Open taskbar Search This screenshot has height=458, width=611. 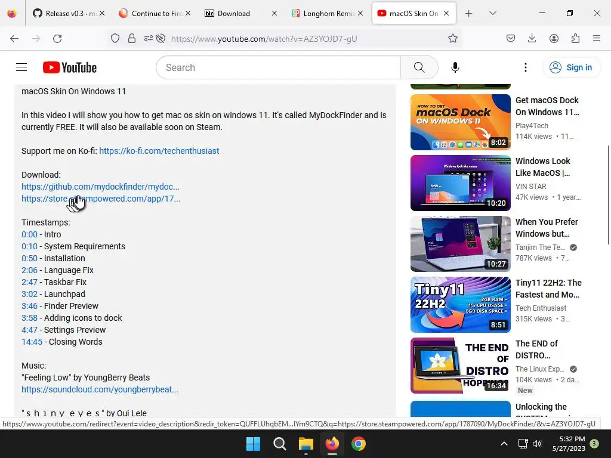[279, 444]
